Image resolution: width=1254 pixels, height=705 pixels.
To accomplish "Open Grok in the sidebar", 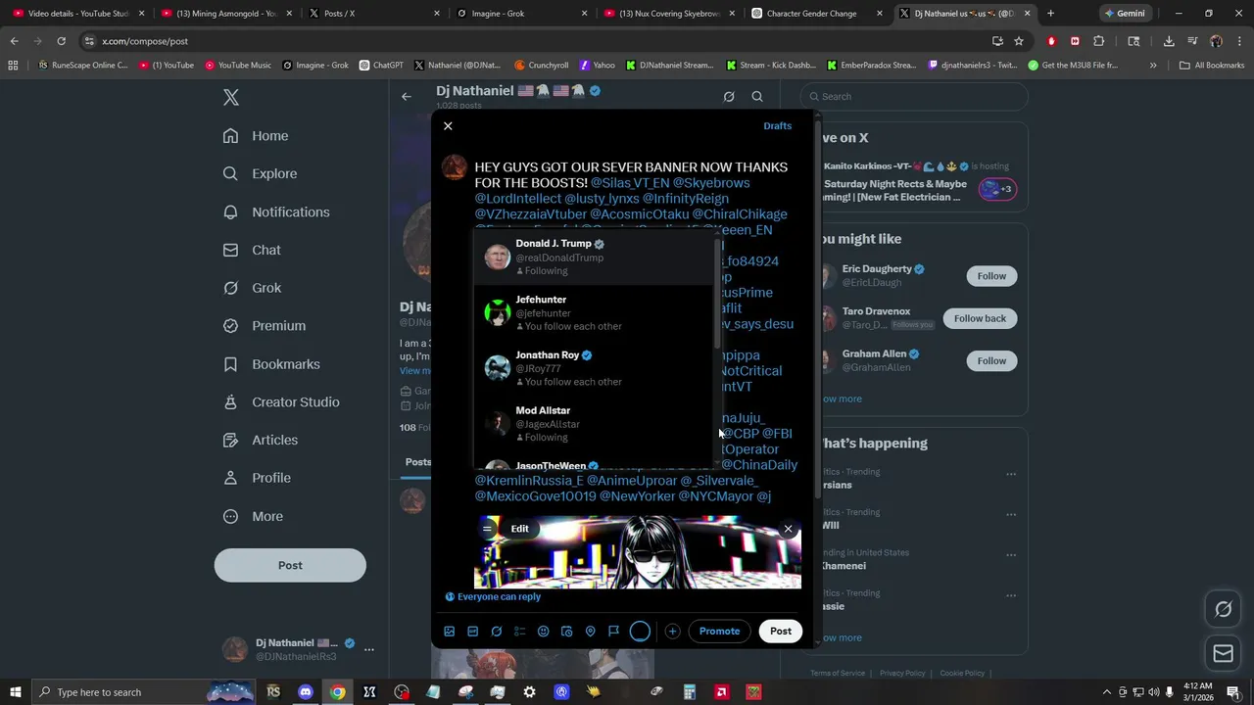I will [x=251, y=288].
